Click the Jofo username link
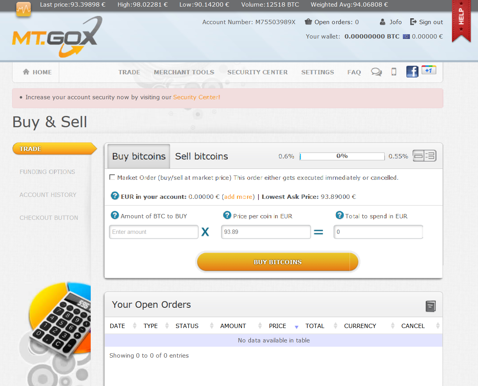This screenshot has width=478, height=386. point(395,22)
